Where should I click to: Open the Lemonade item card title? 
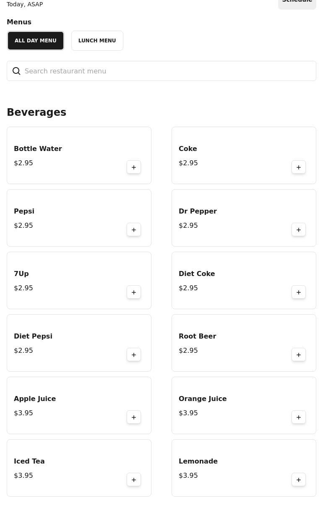pyautogui.click(x=198, y=461)
